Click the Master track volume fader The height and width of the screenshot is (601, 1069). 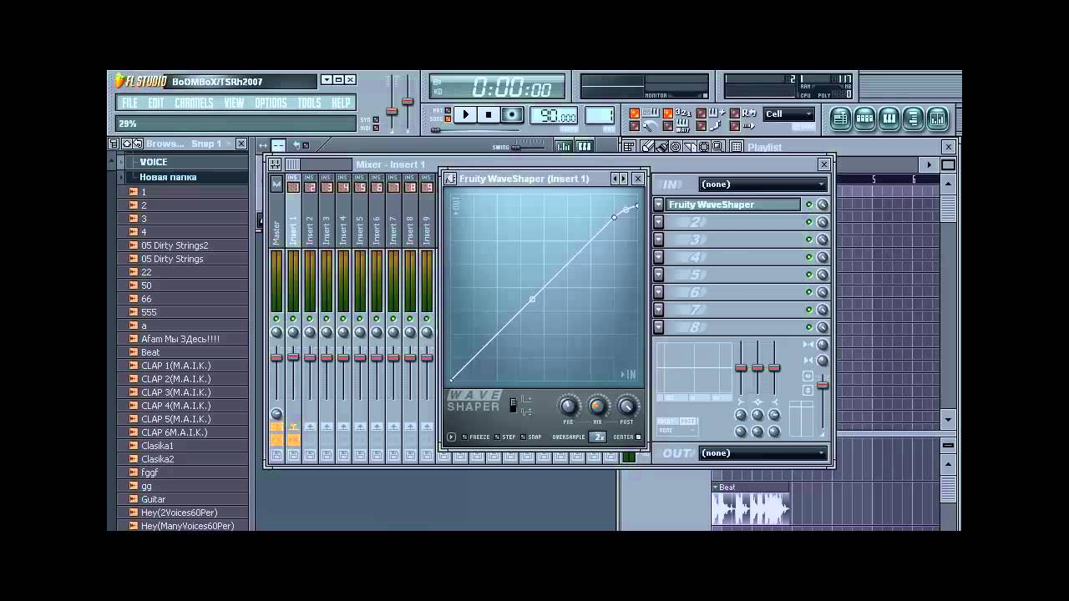(276, 357)
